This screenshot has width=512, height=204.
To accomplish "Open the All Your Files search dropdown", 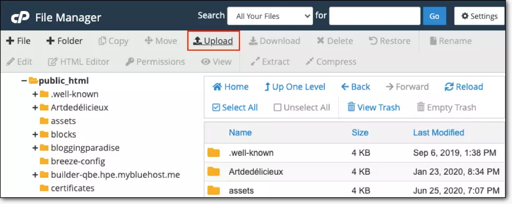I will tap(270, 16).
